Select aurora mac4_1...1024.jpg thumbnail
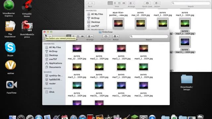This screenshot has height=119, width=212. click(143, 49)
